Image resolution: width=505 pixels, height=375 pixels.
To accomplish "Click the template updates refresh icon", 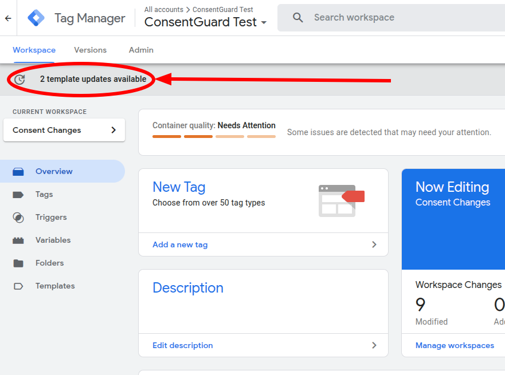I will coord(19,79).
